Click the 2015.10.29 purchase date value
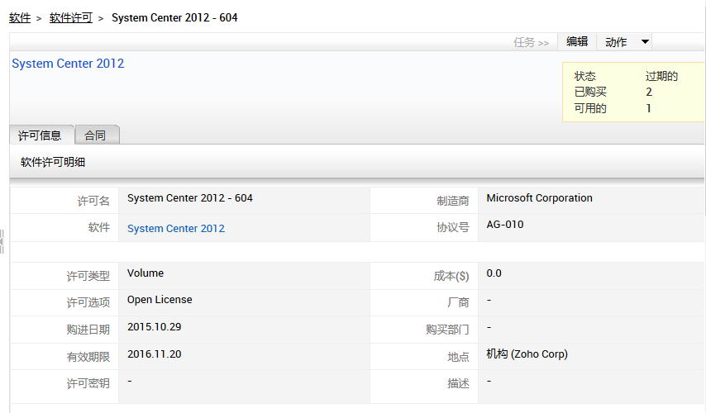The width and height of the screenshot is (706, 413). [x=154, y=327]
